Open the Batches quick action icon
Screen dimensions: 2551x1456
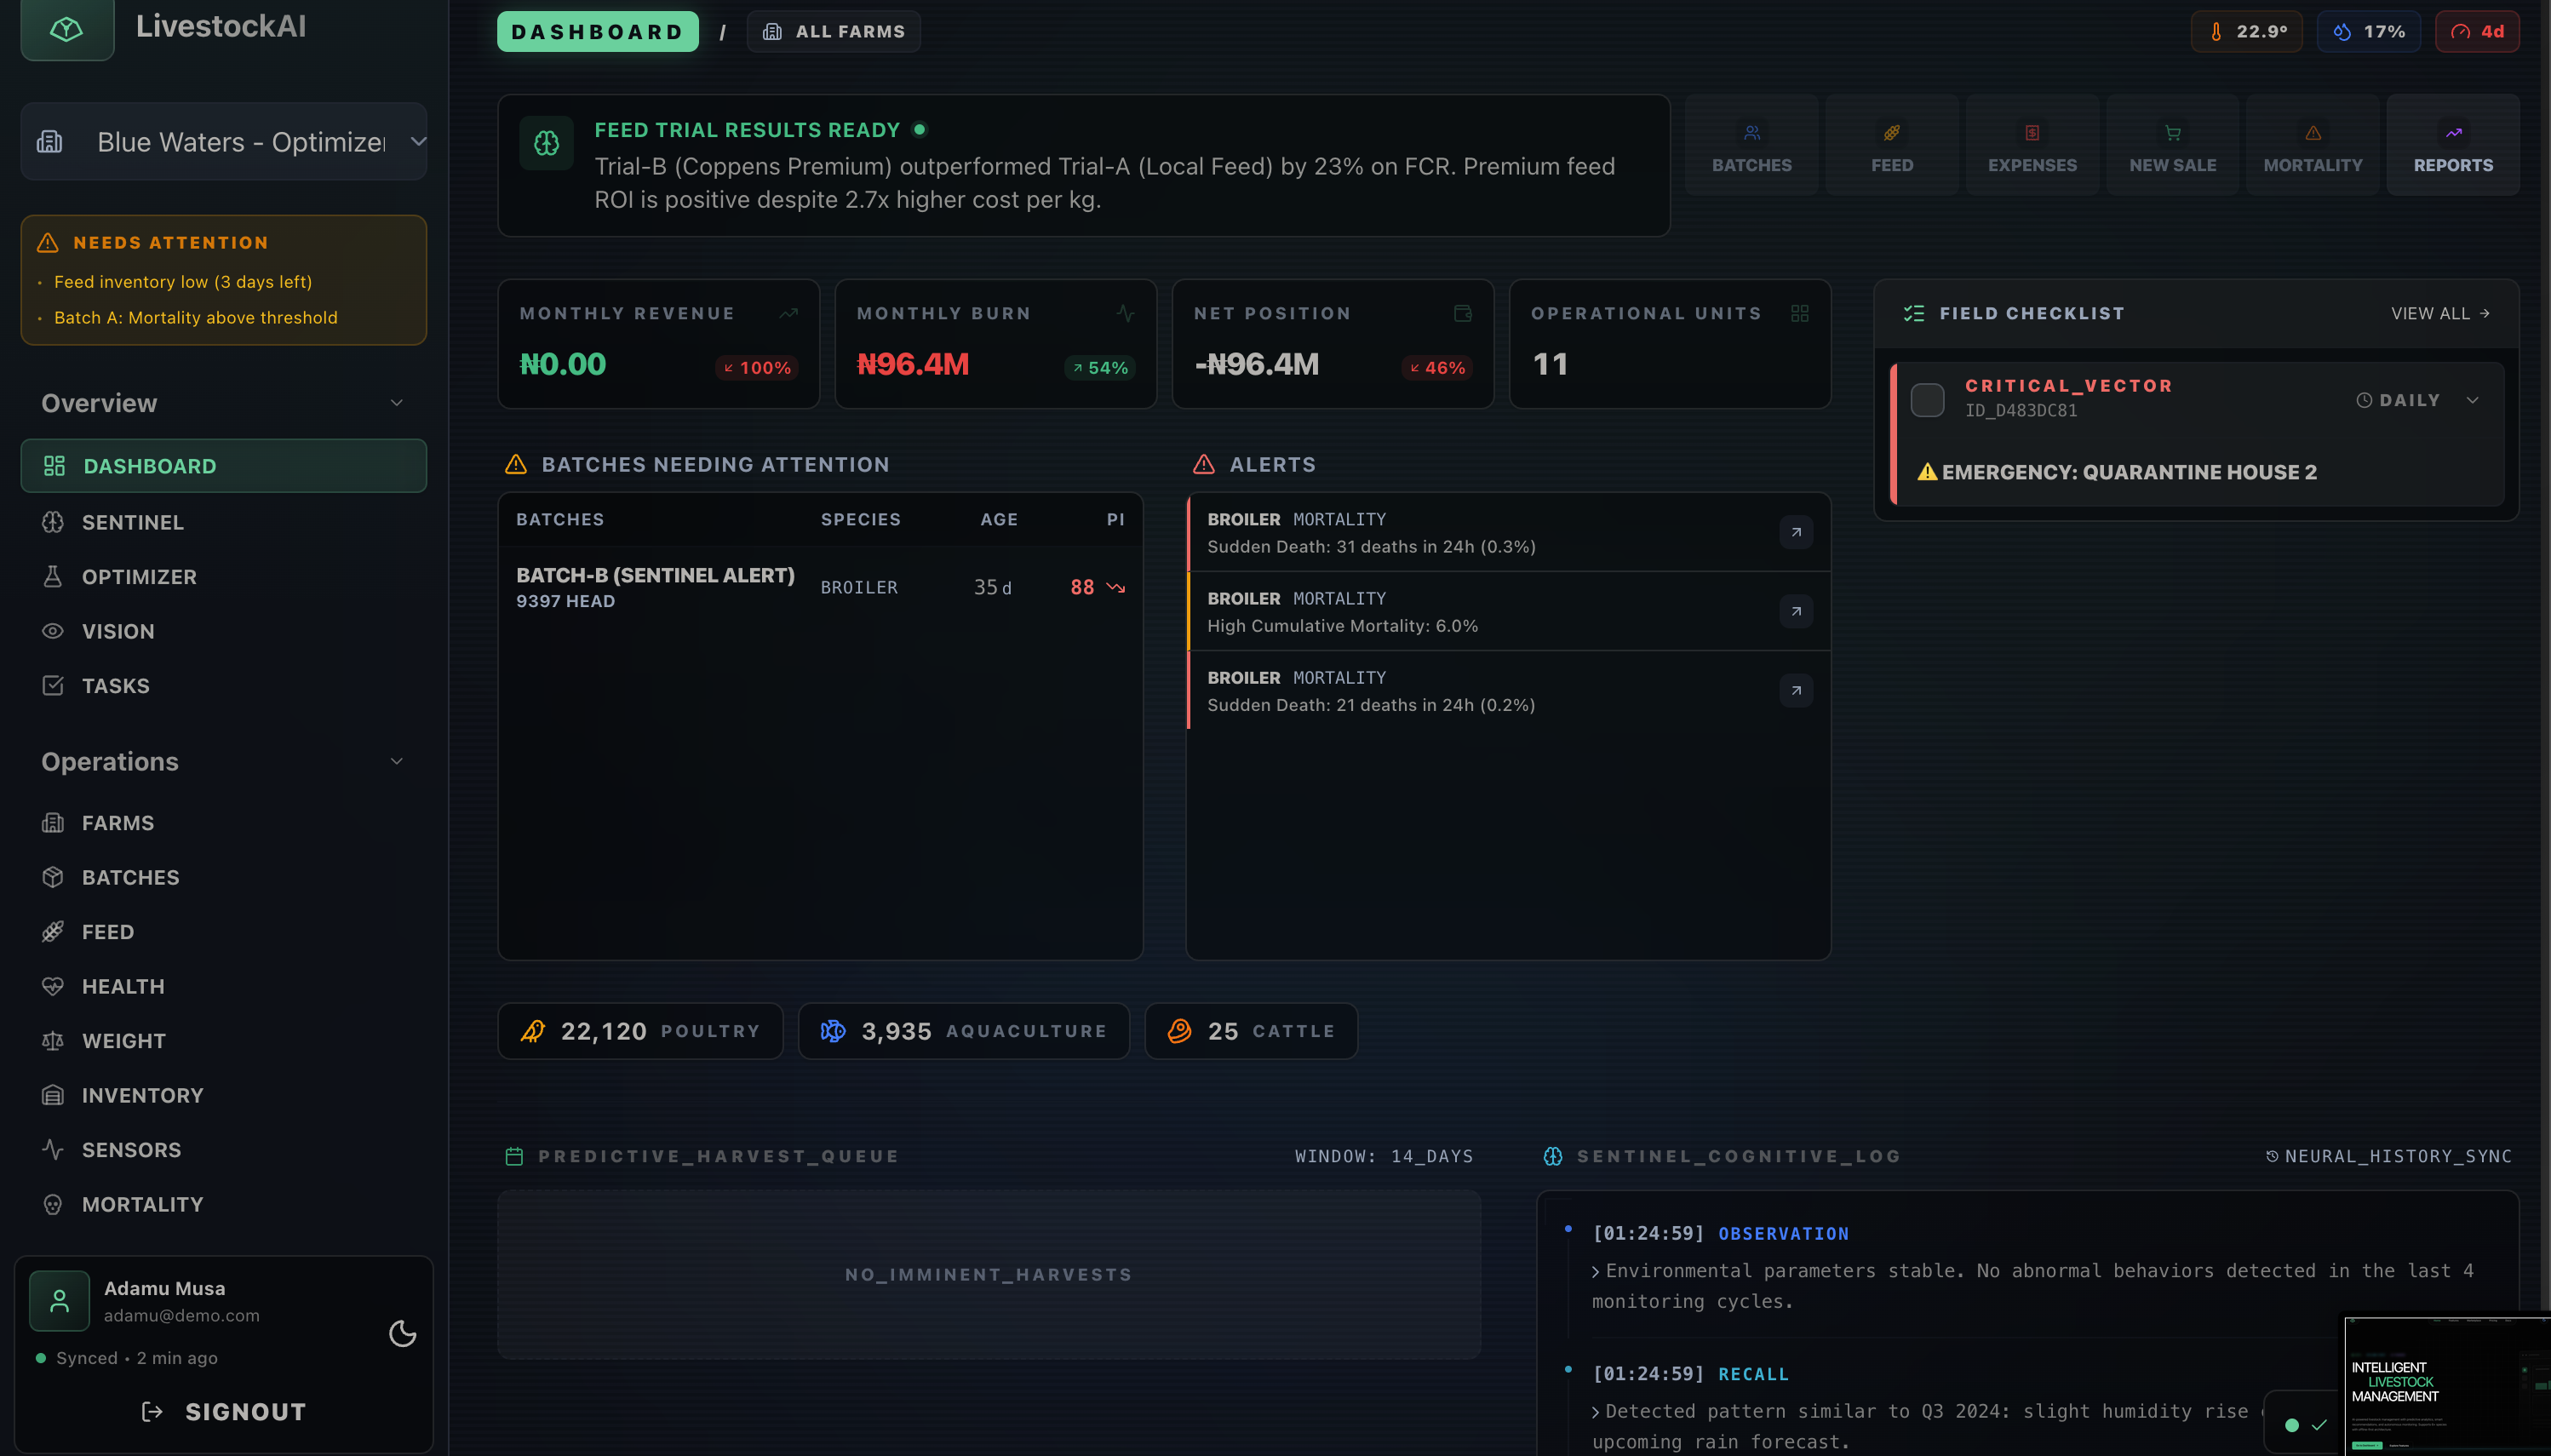[1751, 133]
